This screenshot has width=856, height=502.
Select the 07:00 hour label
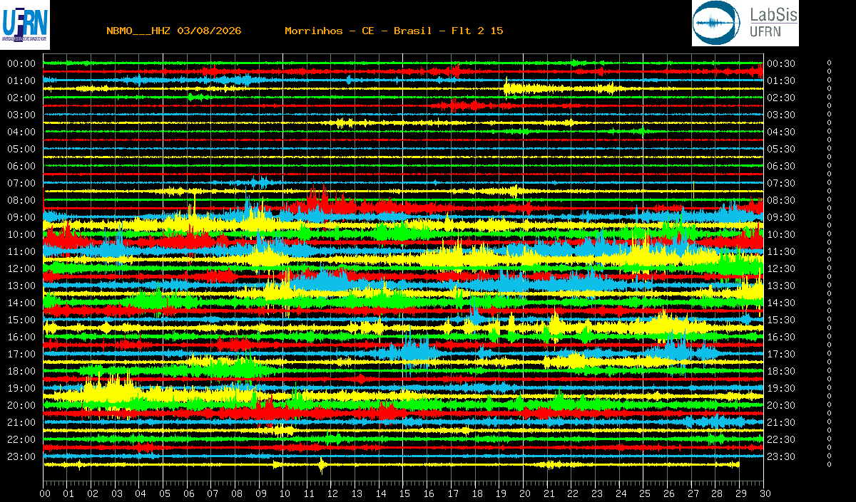21,183
